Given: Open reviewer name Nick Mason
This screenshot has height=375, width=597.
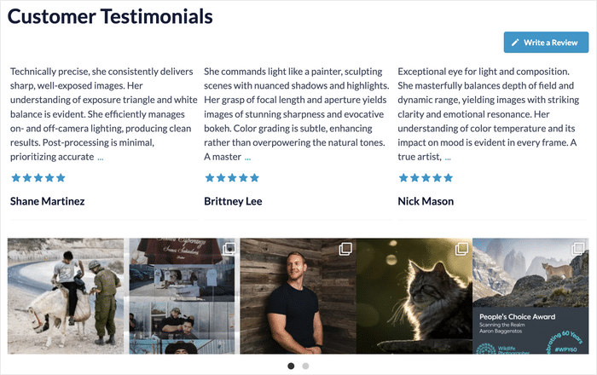Looking at the screenshot, I should click(426, 201).
